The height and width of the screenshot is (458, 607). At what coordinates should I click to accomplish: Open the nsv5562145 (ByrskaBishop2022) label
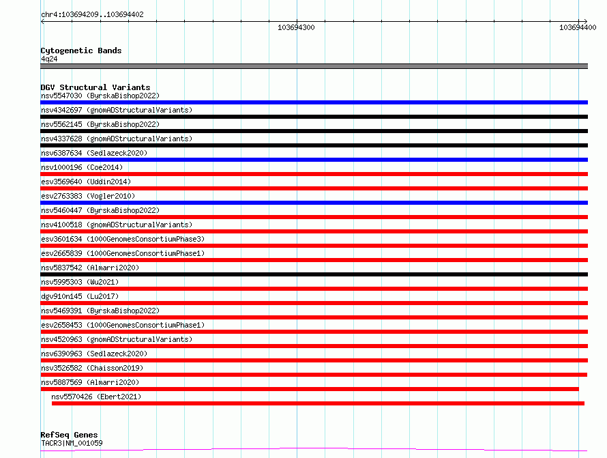point(100,124)
